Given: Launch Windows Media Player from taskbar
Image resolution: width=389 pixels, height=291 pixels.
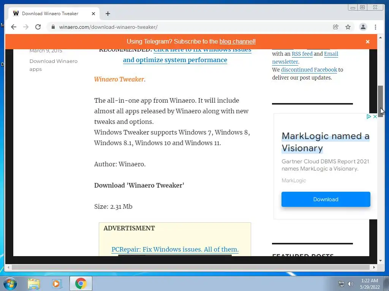Looking at the screenshot, I should pos(57,283).
